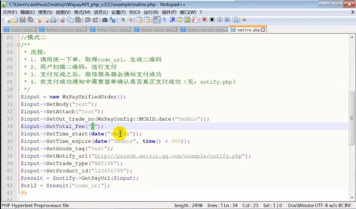The width and height of the screenshot is (356, 209).
Task: Open the User Defined Language icon
Action: 179,20
